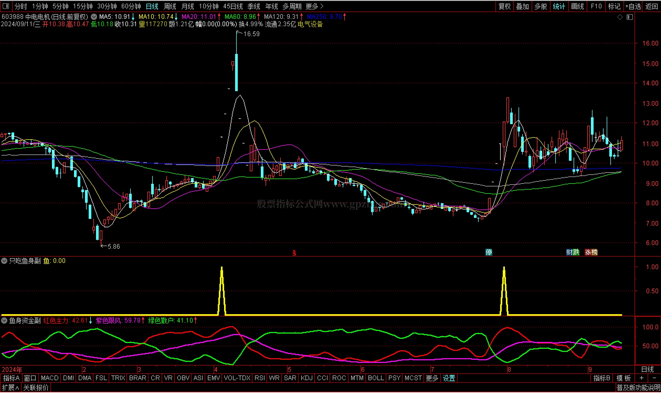Select the VOL-TDX indicator
The image size is (661, 393).
[x=237, y=379]
